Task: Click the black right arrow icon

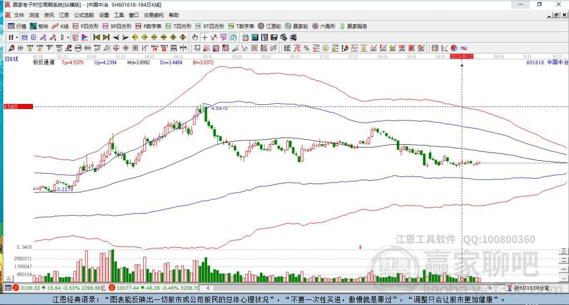Action: tap(125, 37)
